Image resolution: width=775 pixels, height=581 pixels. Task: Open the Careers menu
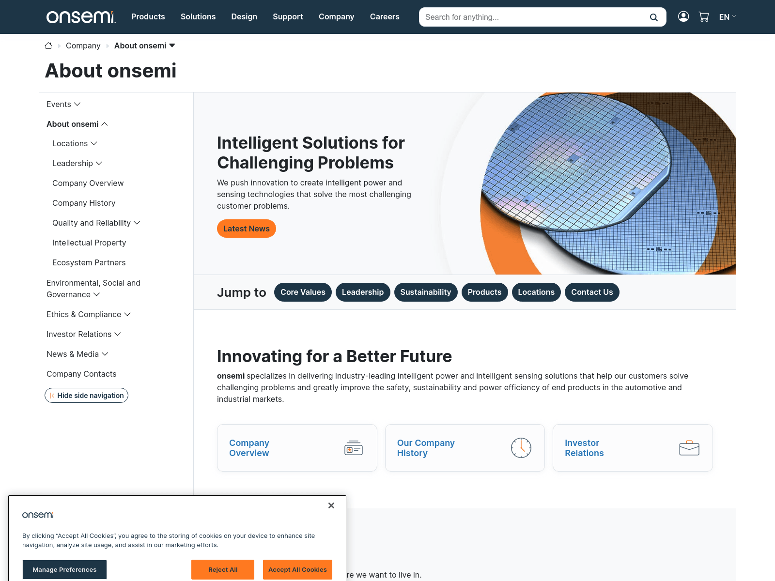point(385,17)
